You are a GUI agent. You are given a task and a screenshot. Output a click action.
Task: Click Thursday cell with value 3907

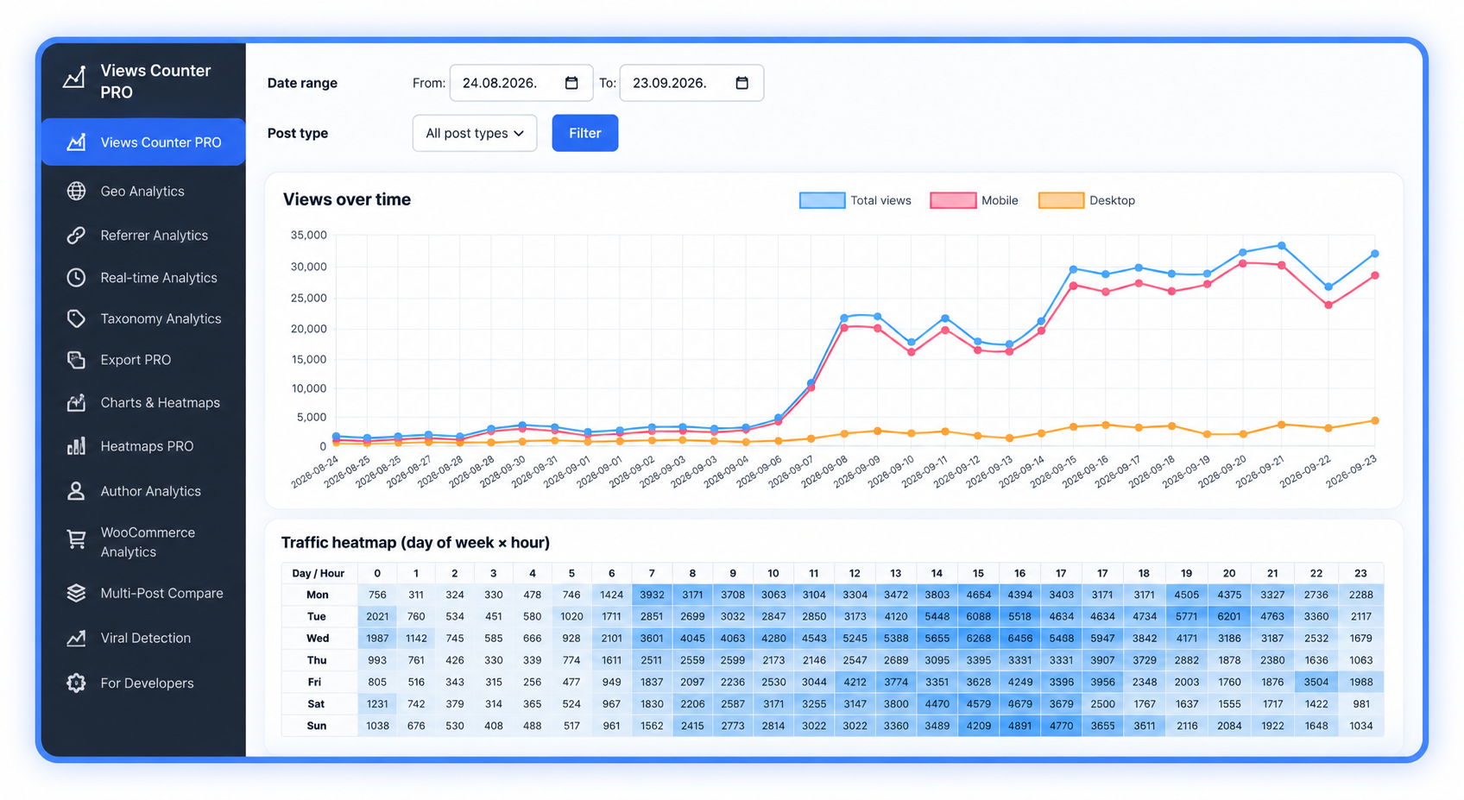pyautogui.click(x=1102, y=660)
